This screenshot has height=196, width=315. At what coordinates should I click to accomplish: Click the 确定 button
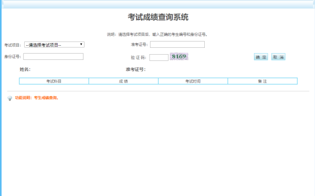(261, 57)
